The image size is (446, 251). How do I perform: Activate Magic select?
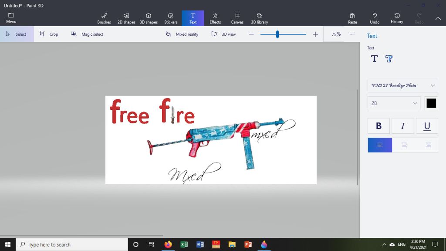click(x=87, y=34)
